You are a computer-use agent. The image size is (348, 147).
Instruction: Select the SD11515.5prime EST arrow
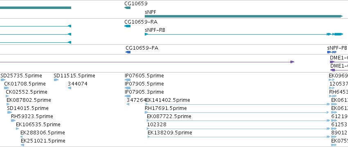coord(56,80)
